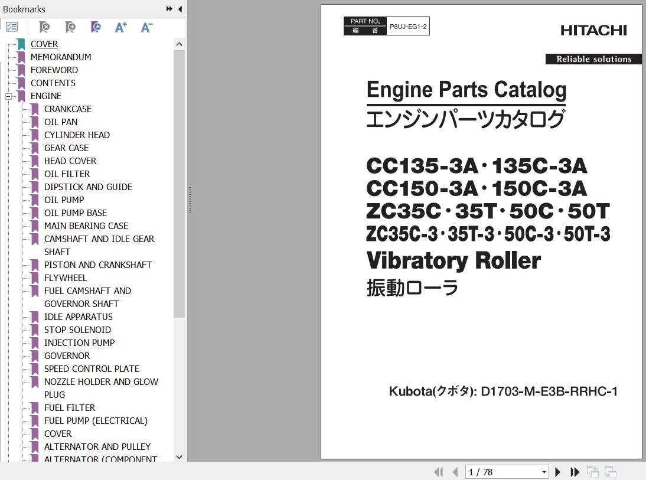Open the page number dropdown arrow
The width and height of the screenshot is (646, 480).
pos(544,472)
